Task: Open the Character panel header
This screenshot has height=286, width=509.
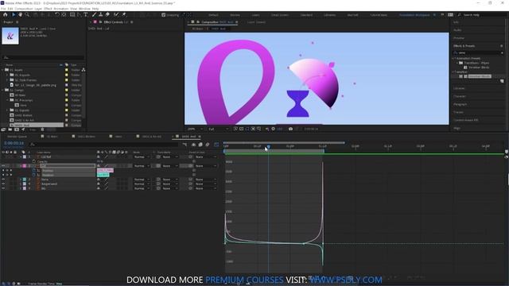Action: (460, 96)
